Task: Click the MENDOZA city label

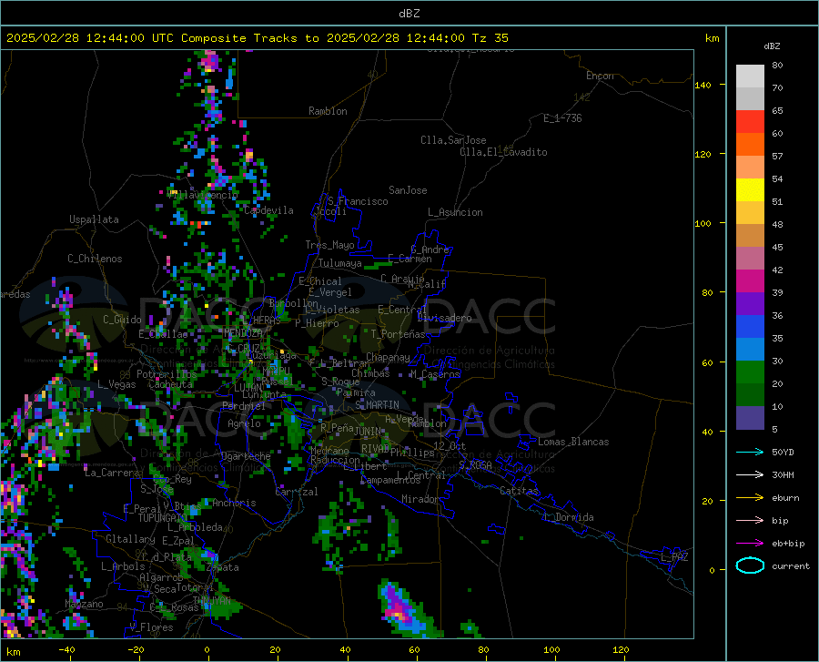Action: 243,333
